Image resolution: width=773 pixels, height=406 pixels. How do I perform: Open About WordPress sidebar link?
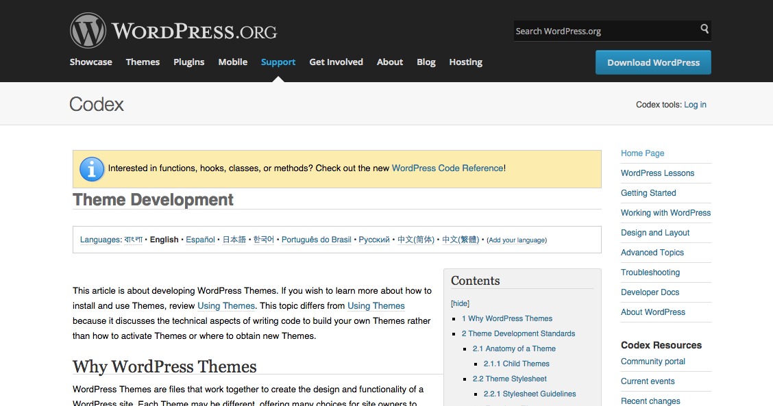pyautogui.click(x=653, y=312)
